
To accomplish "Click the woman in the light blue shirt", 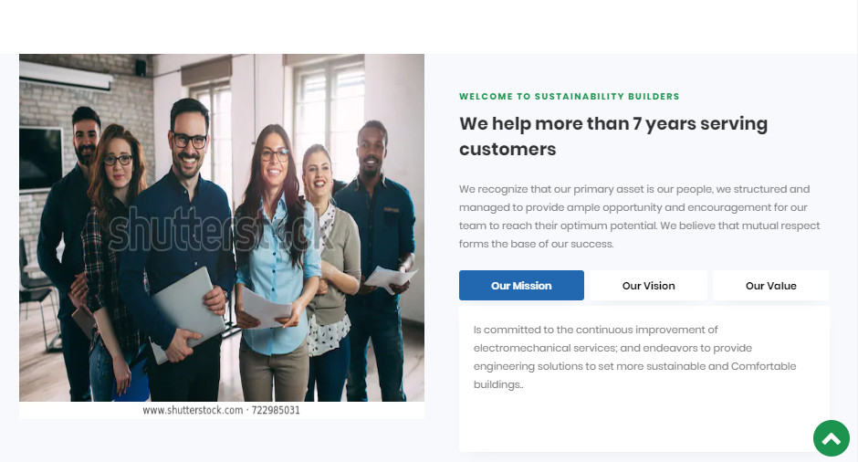I will click(277, 263).
